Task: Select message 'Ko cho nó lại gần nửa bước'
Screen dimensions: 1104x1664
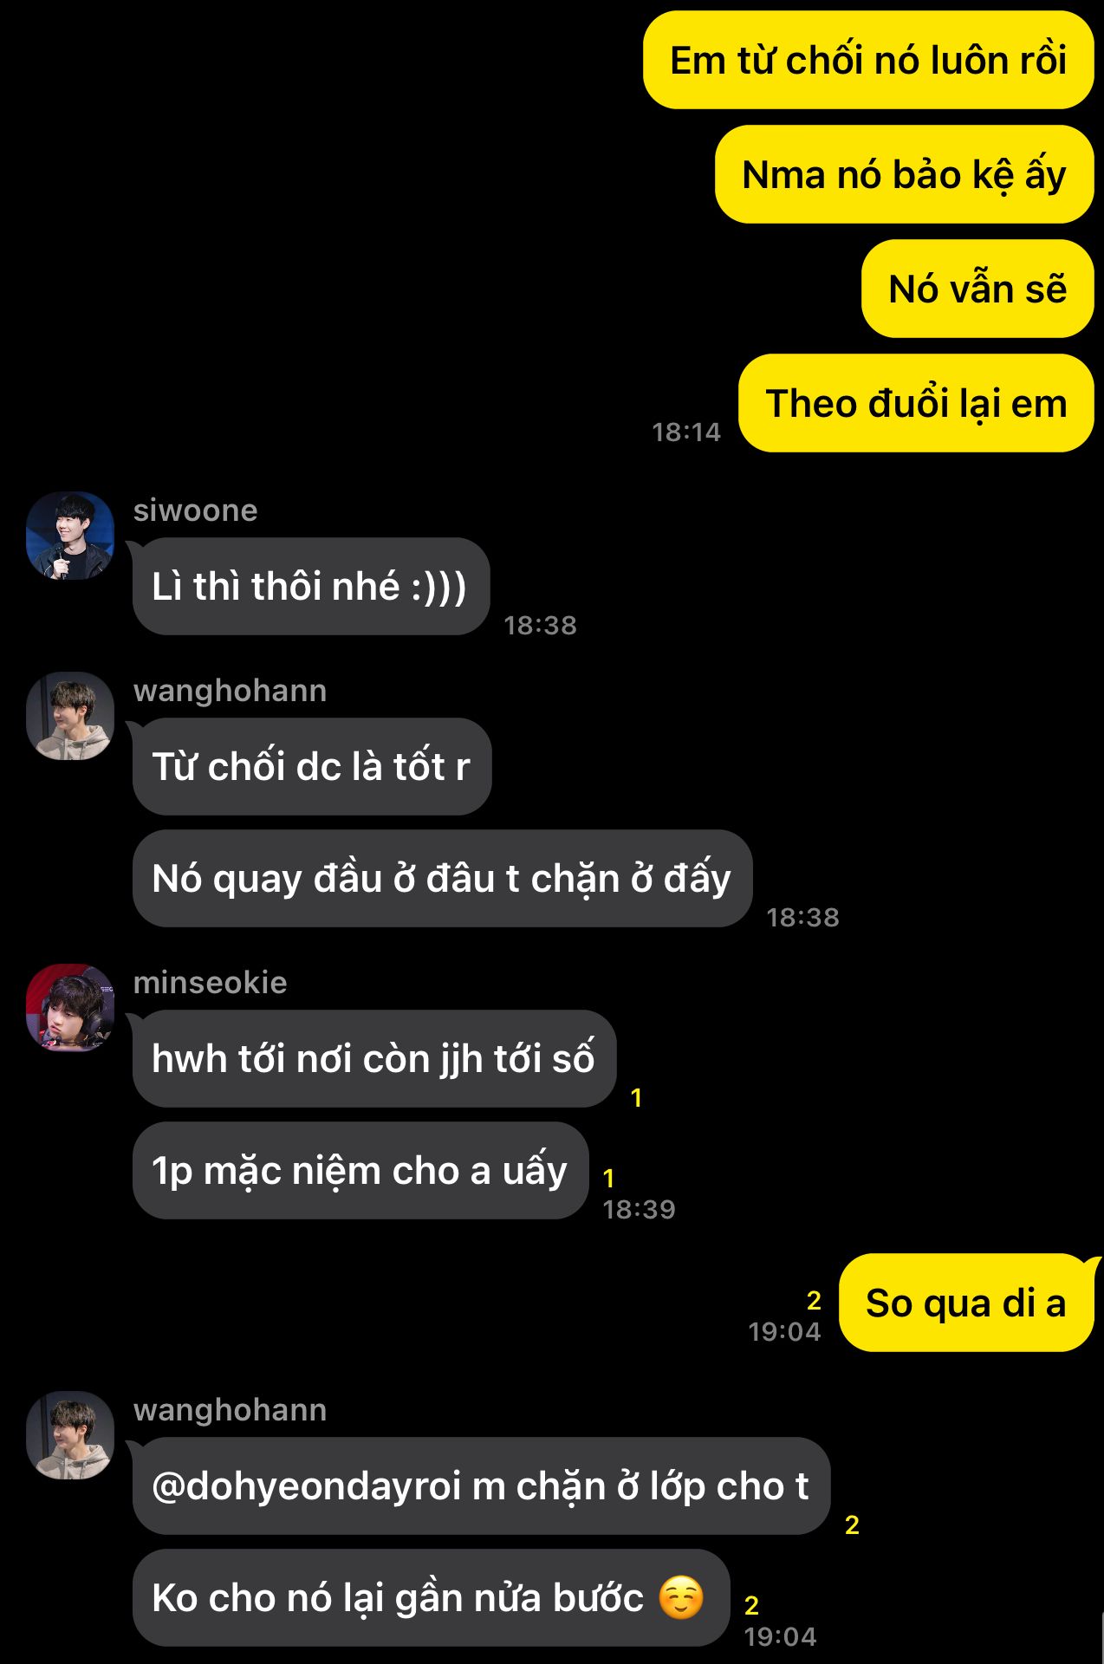Action: (431, 1597)
